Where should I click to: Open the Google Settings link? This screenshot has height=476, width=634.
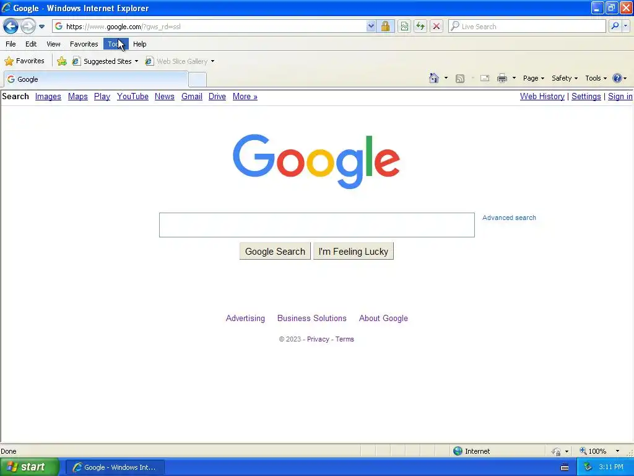586,96
